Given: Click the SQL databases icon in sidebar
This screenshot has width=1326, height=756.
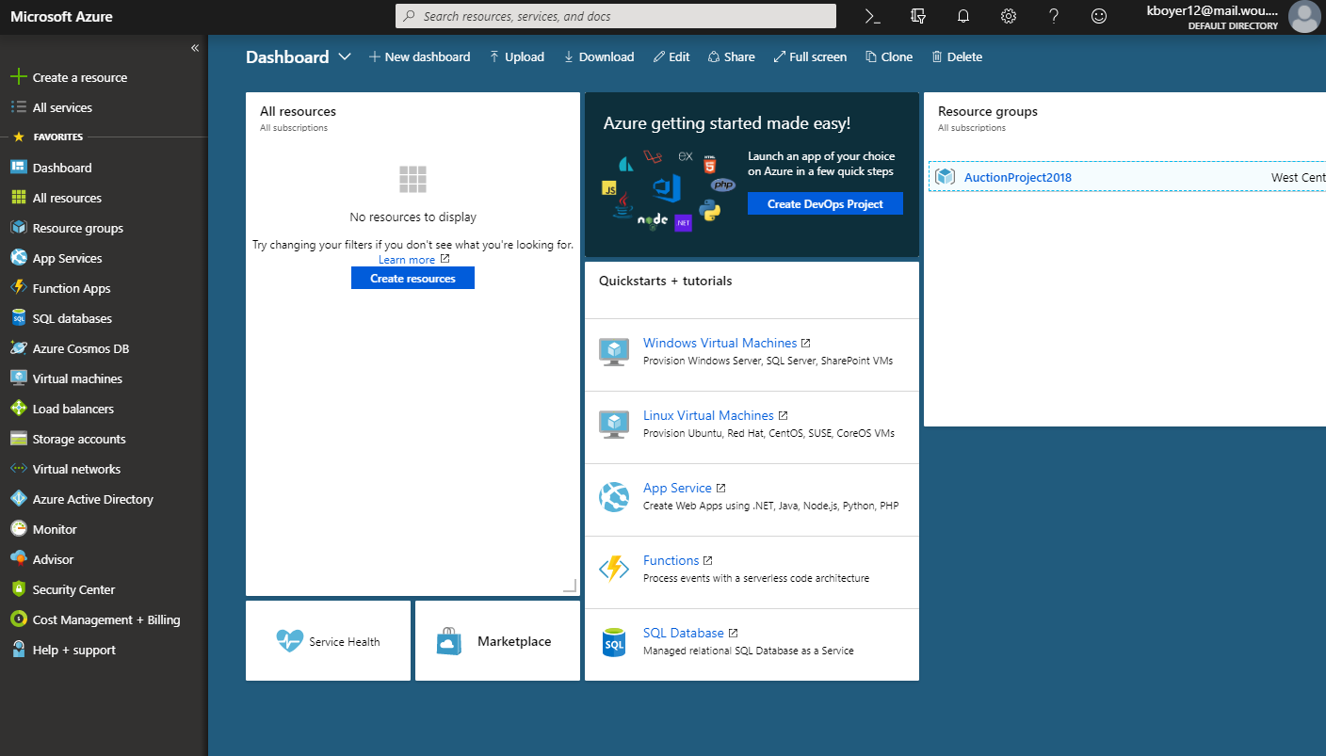Looking at the screenshot, I should pyautogui.click(x=18, y=318).
